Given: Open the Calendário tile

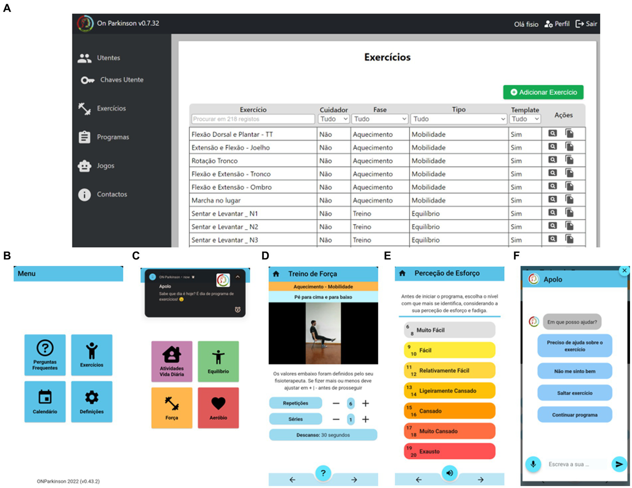Looking at the screenshot, I should coord(45,402).
